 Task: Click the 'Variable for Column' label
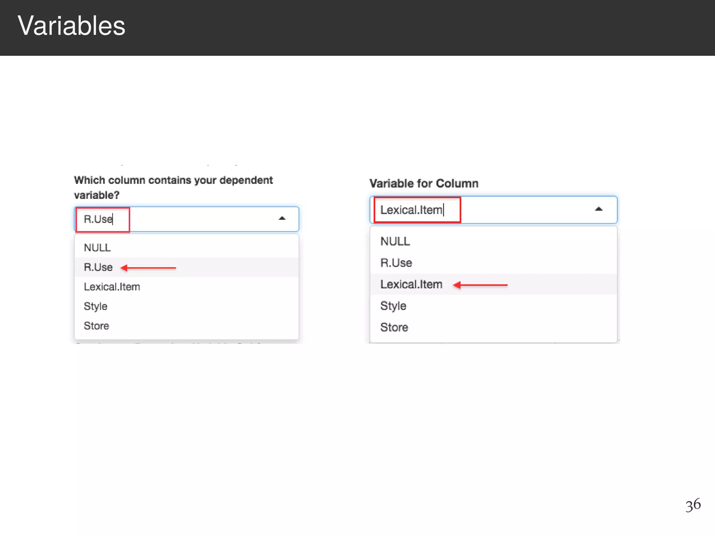point(424,184)
